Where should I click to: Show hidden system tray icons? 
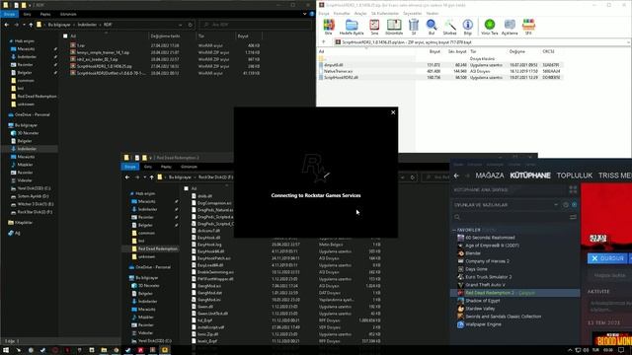[x=570, y=350]
